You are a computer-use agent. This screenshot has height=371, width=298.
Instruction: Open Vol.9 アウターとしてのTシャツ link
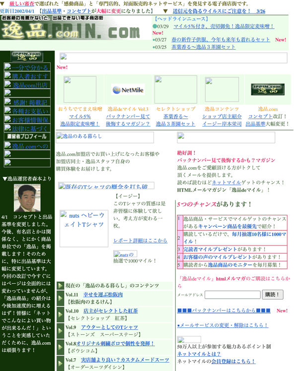[x=109, y=327]
